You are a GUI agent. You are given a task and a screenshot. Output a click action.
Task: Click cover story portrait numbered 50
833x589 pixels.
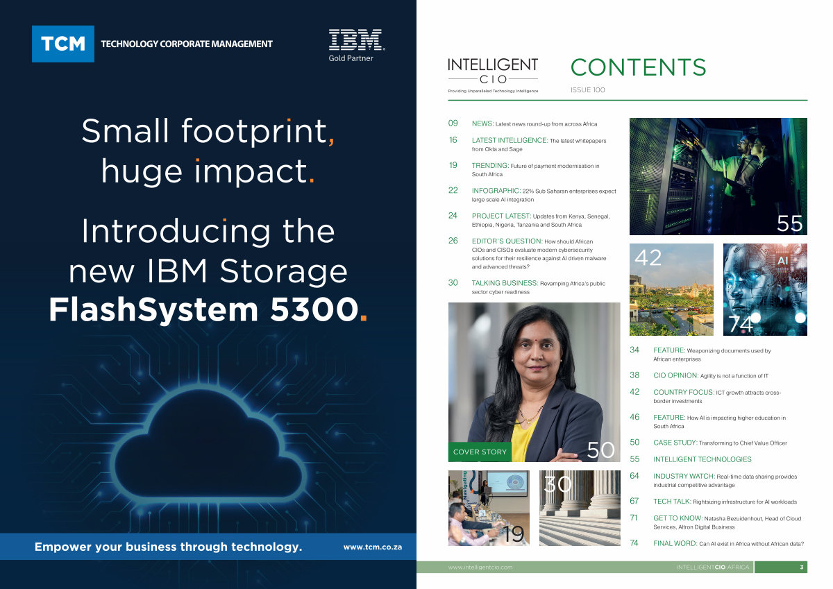point(535,382)
